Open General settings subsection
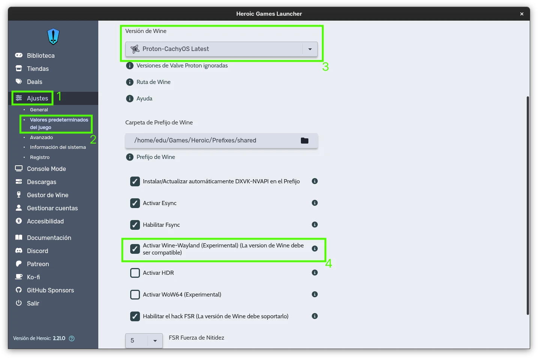The image size is (538, 358). click(x=39, y=110)
